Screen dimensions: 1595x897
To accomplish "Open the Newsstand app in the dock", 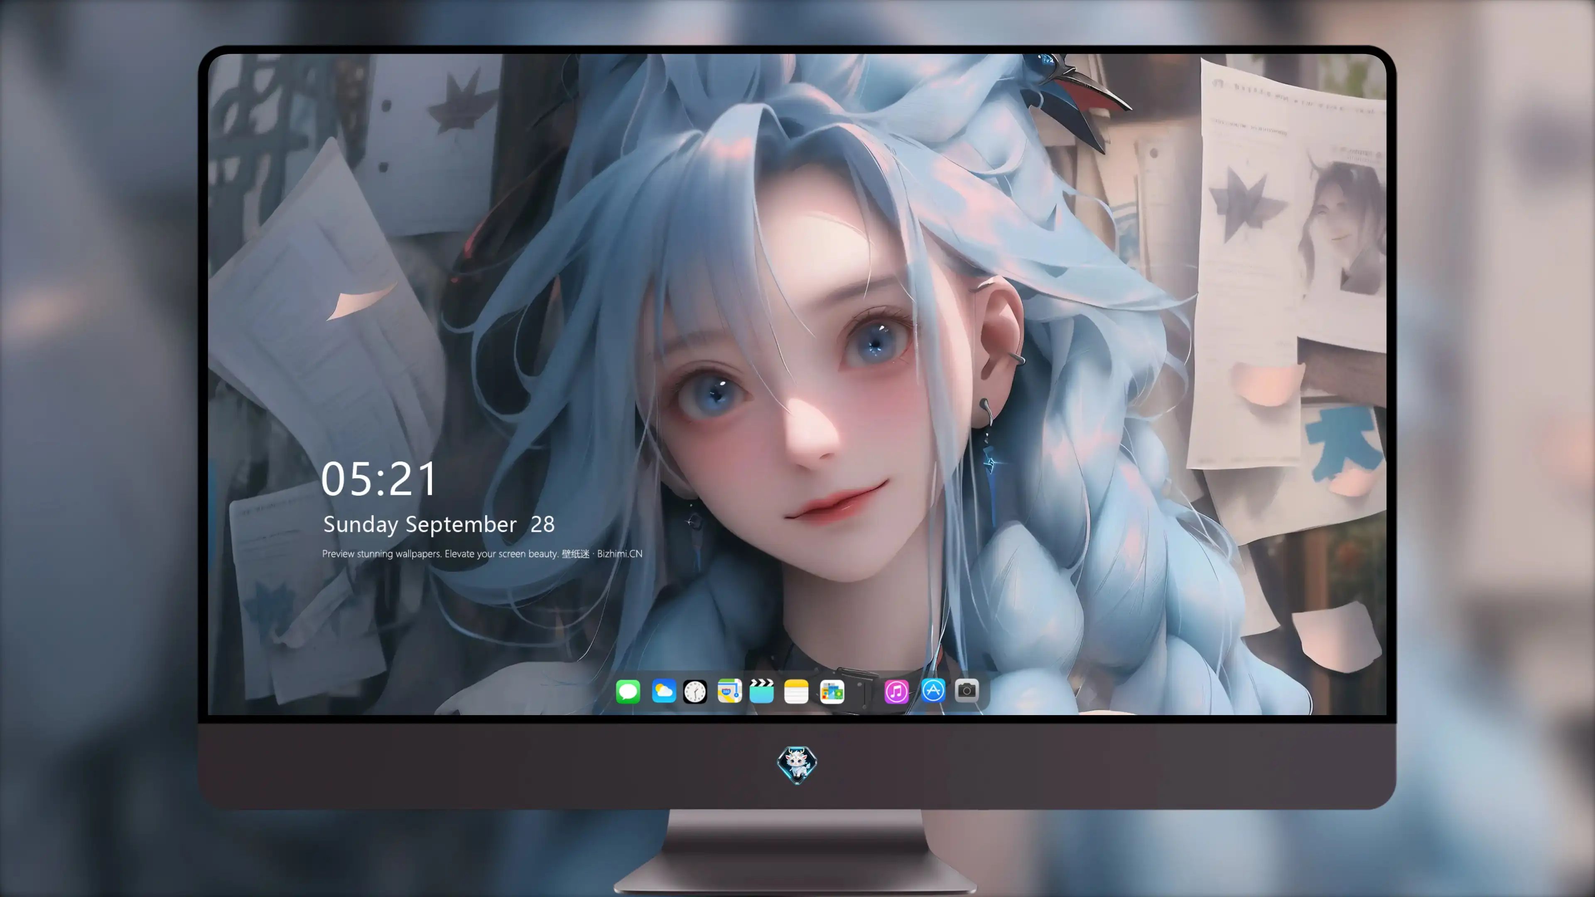I will coord(832,691).
